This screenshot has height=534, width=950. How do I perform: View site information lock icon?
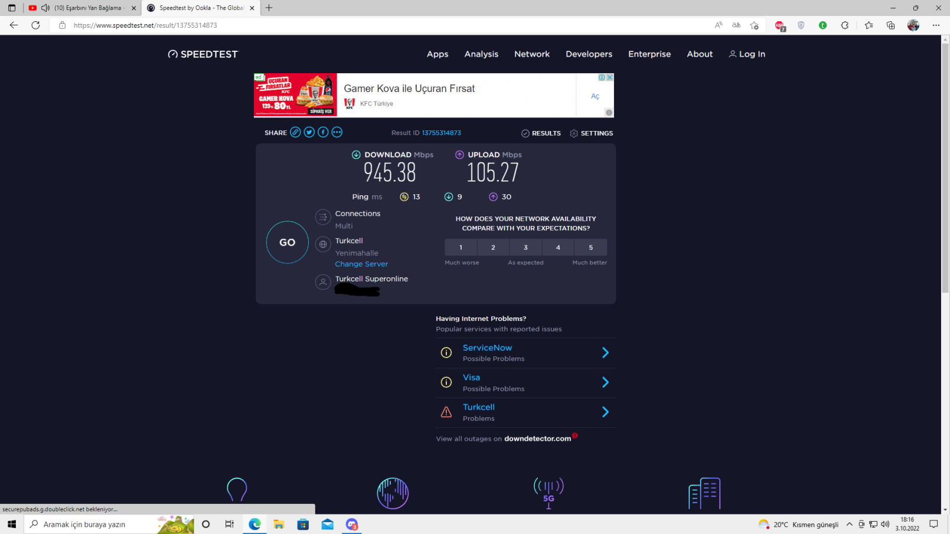coord(62,25)
